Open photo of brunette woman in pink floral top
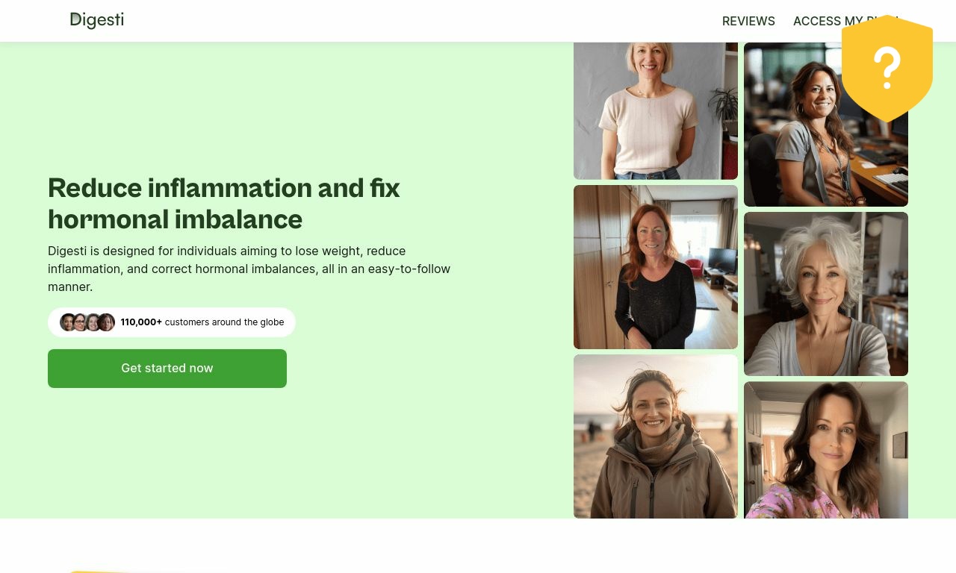This screenshot has width=956, height=573. click(826, 450)
